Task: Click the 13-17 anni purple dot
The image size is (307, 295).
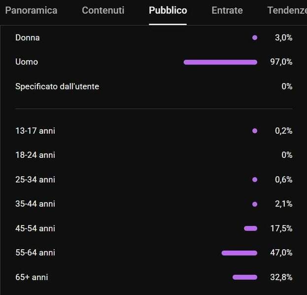Action: [x=255, y=131]
